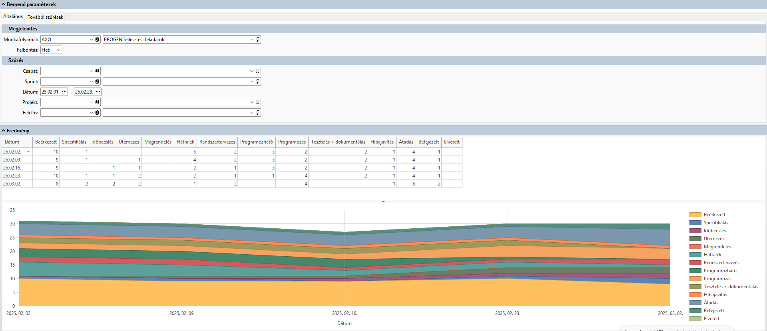This screenshot has height=331, width=767.
Task: Select the 25.02.23. date row cell
Action: coord(17,176)
